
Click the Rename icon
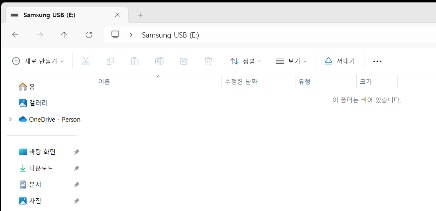click(159, 61)
